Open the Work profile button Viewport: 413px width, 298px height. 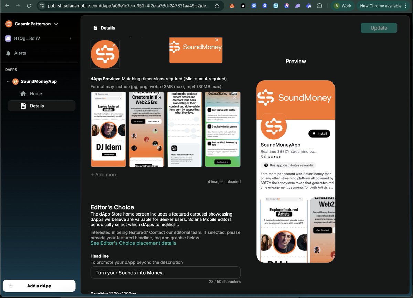click(x=343, y=6)
